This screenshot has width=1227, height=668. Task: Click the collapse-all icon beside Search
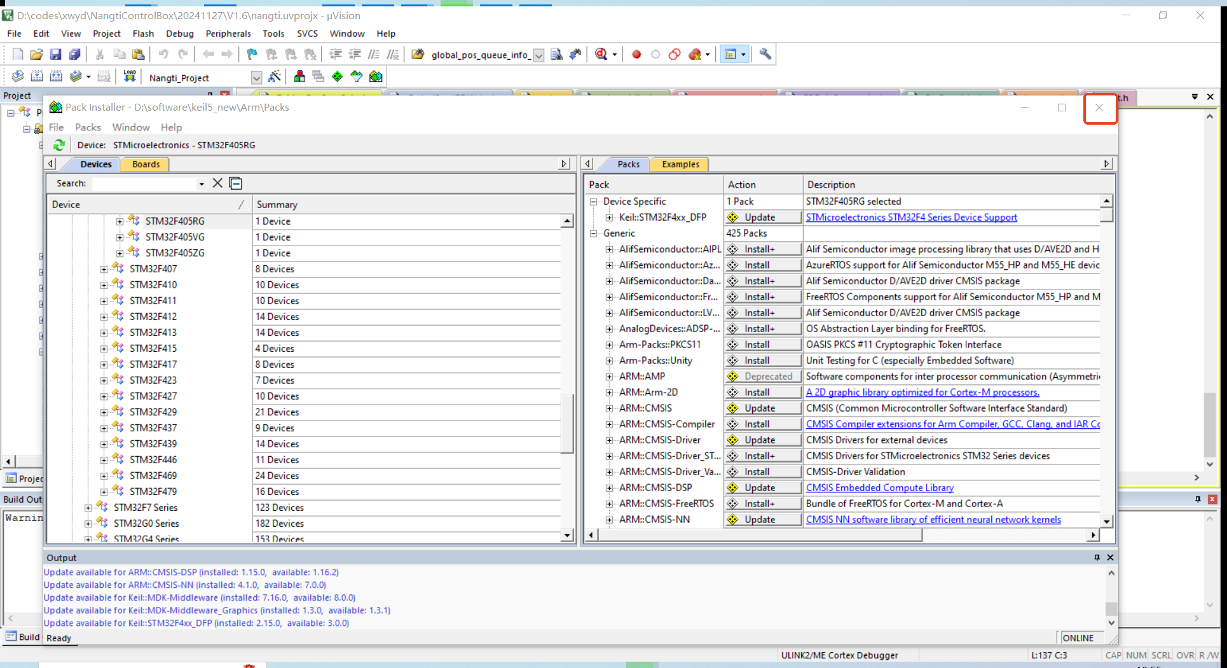click(x=236, y=183)
